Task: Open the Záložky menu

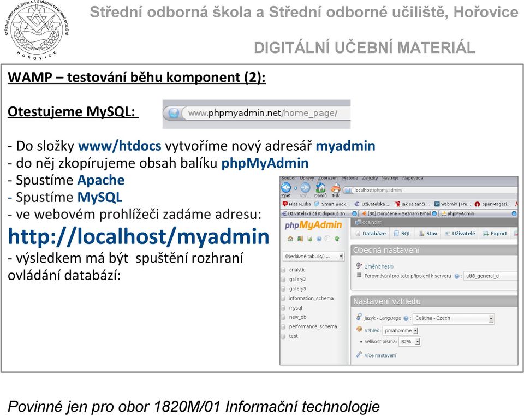Action: [x=370, y=178]
